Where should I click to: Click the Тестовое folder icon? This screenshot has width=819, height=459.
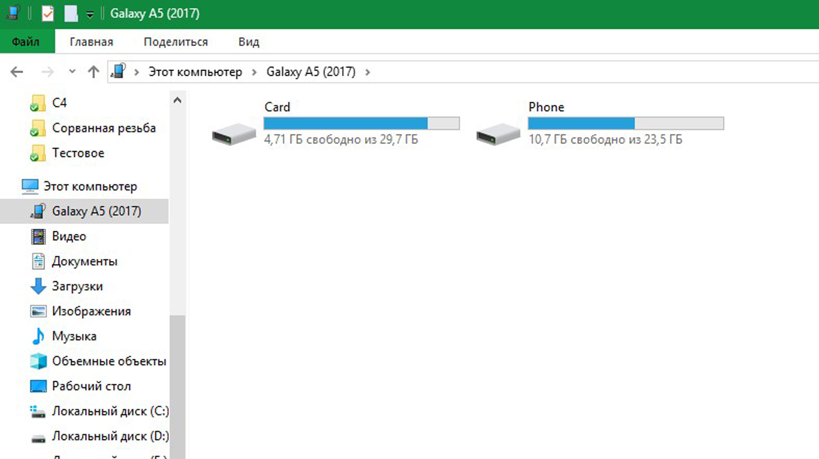37,154
